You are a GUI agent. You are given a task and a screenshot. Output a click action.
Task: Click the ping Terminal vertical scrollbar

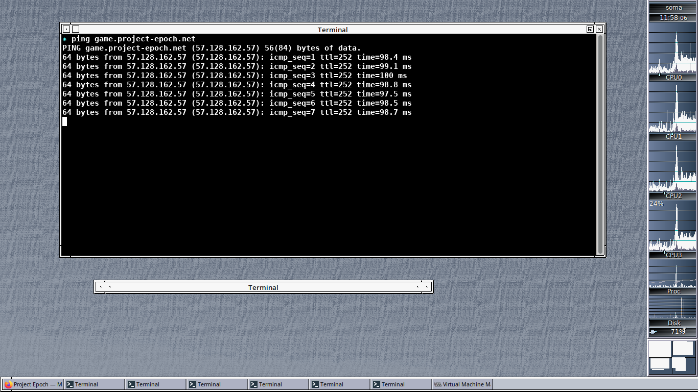click(600, 144)
